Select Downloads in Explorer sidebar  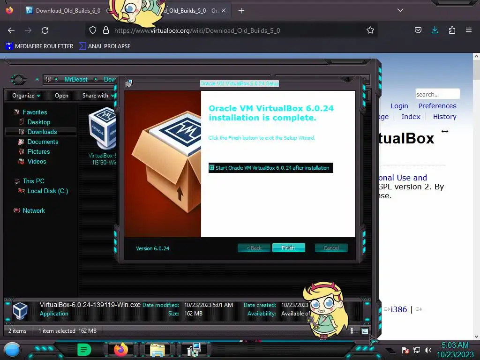click(41, 132)
